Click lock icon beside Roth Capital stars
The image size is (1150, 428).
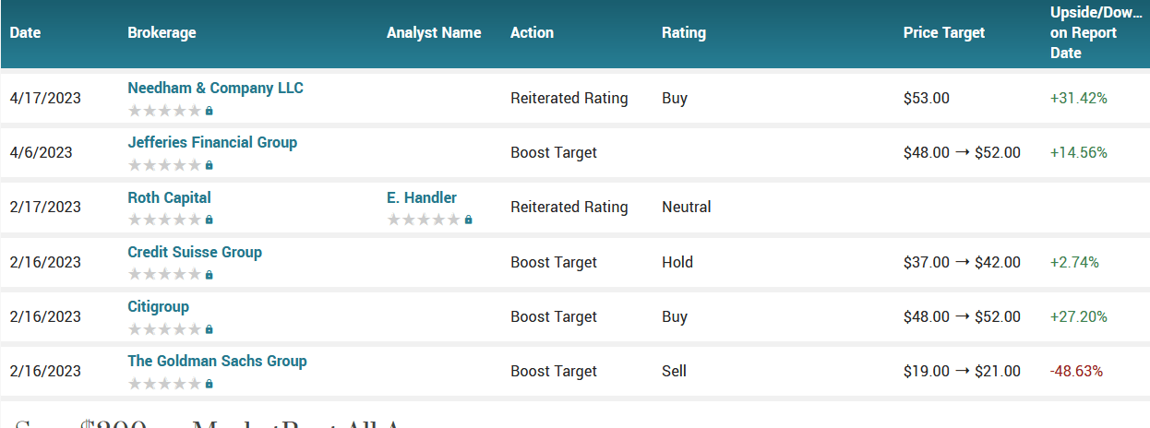click(210, 220)
